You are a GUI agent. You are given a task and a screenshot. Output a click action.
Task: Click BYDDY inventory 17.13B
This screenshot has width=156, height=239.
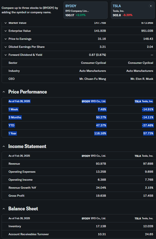click(x=101, y=226)
